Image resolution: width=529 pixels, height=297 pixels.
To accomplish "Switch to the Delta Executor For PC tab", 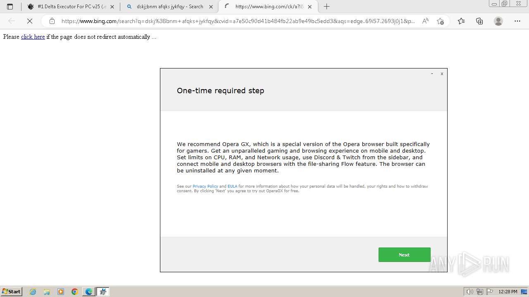I will tap(71, 7).
